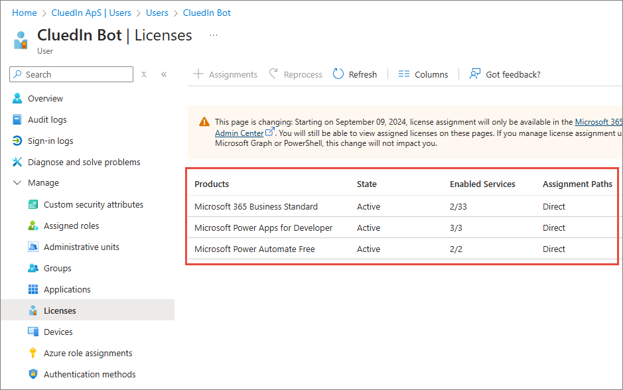Click the 2/33 enabled services value
The width and height of the screenshot is (623, 390).
(458, 206)
